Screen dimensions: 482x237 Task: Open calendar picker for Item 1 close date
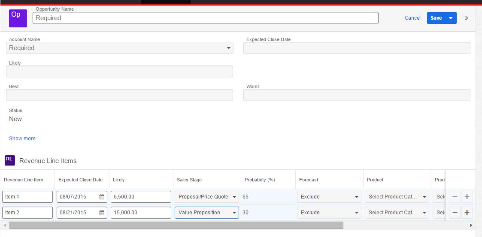102,197
